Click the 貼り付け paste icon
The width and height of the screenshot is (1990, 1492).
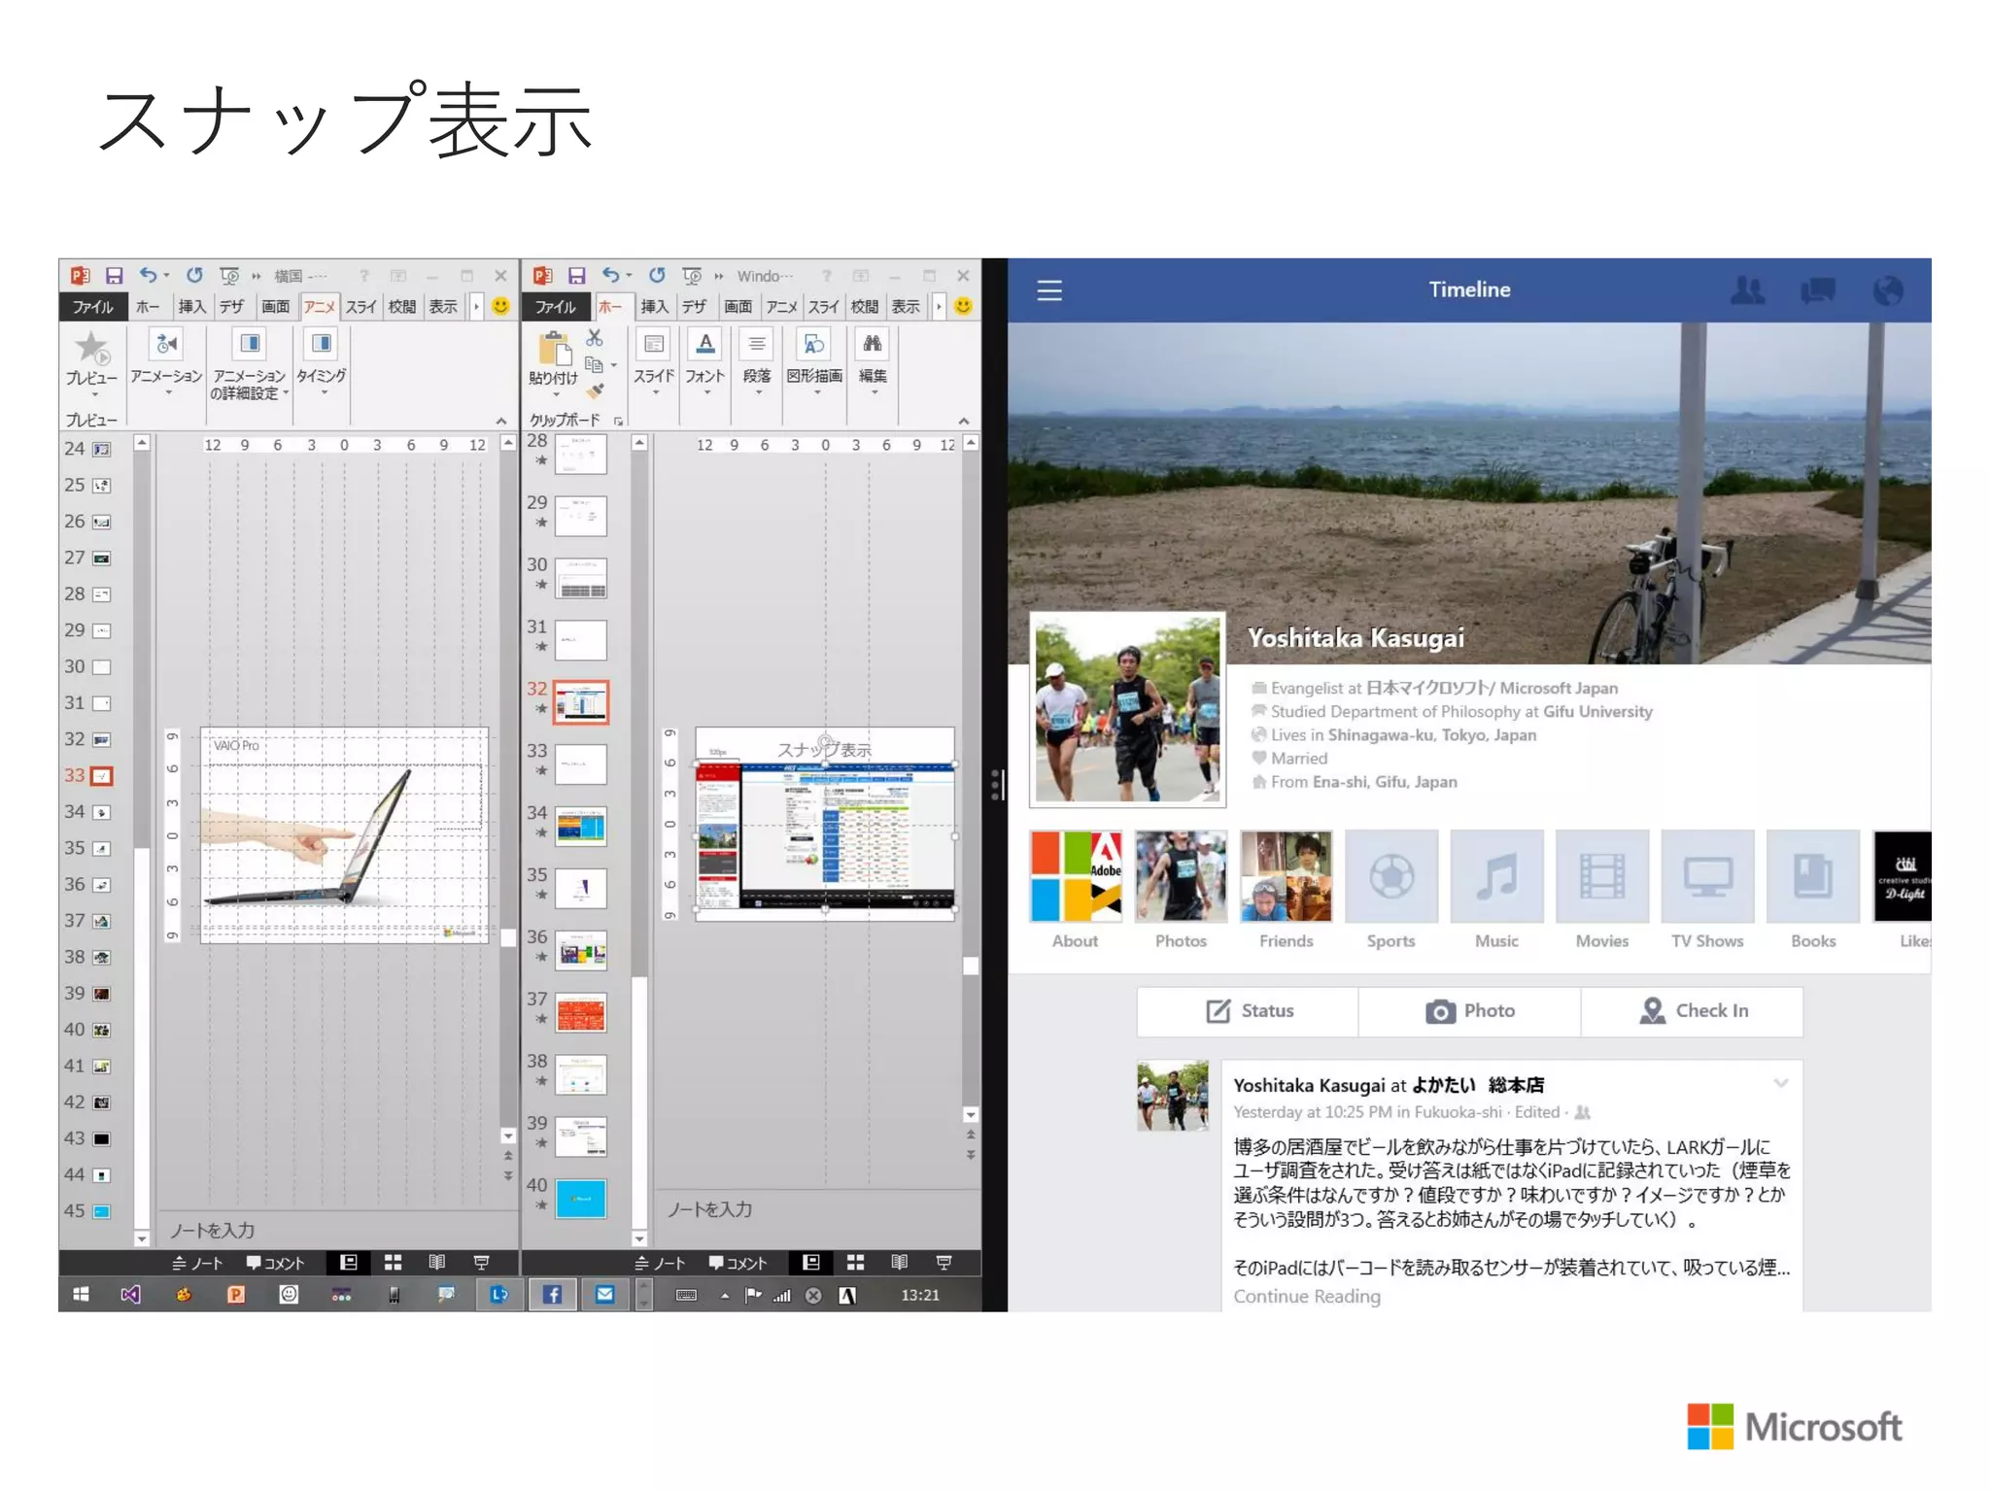[x=554, y=351]
